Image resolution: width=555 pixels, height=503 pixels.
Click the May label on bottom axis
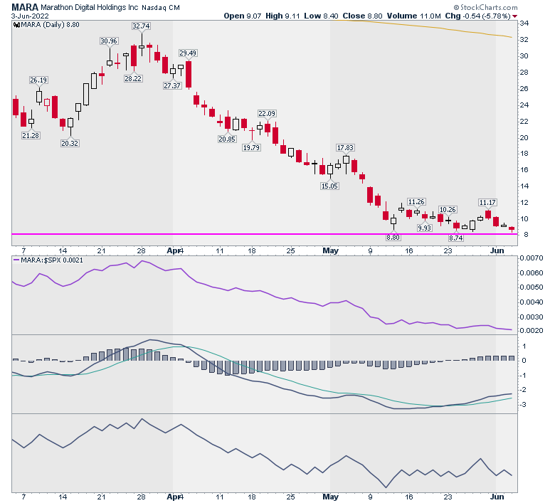[331, 497]
